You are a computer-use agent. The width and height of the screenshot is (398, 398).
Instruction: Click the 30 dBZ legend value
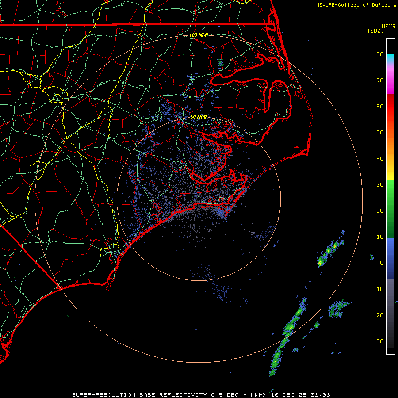click(380, 185)
